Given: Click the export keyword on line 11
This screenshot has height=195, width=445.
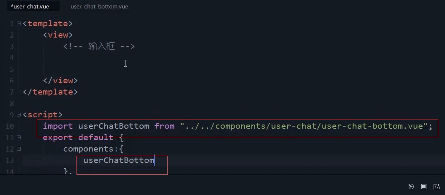Looking at the screenshot, I should 57,138.
